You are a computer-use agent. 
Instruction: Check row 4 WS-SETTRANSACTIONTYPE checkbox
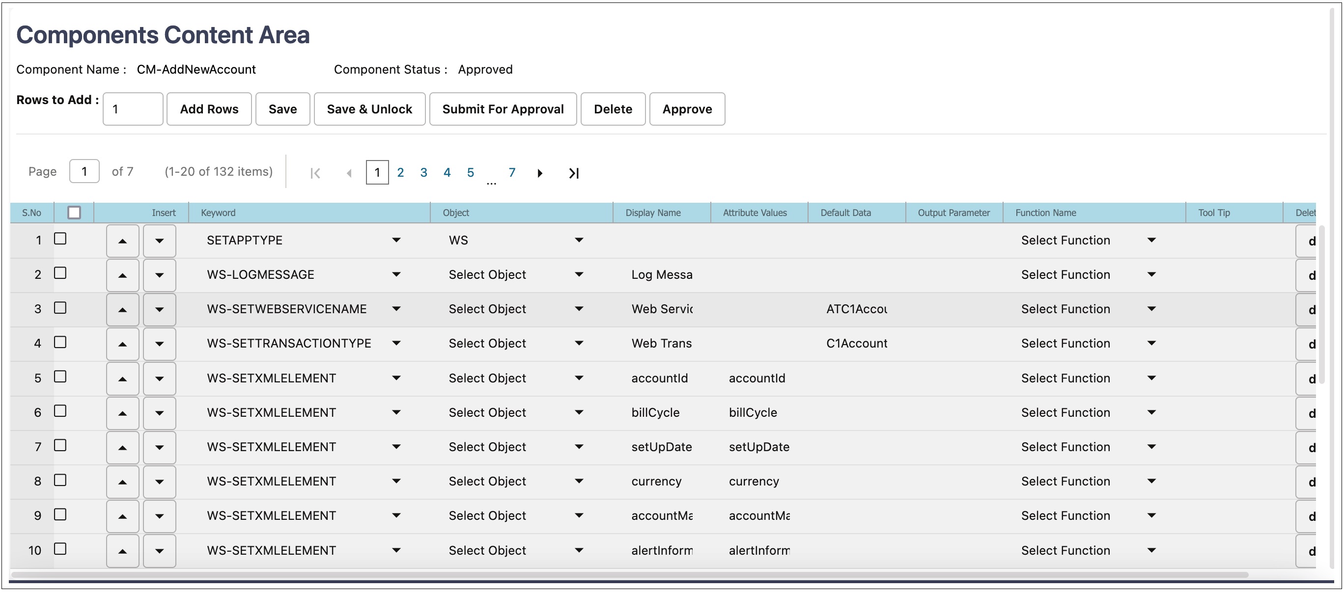pos(60,343)
